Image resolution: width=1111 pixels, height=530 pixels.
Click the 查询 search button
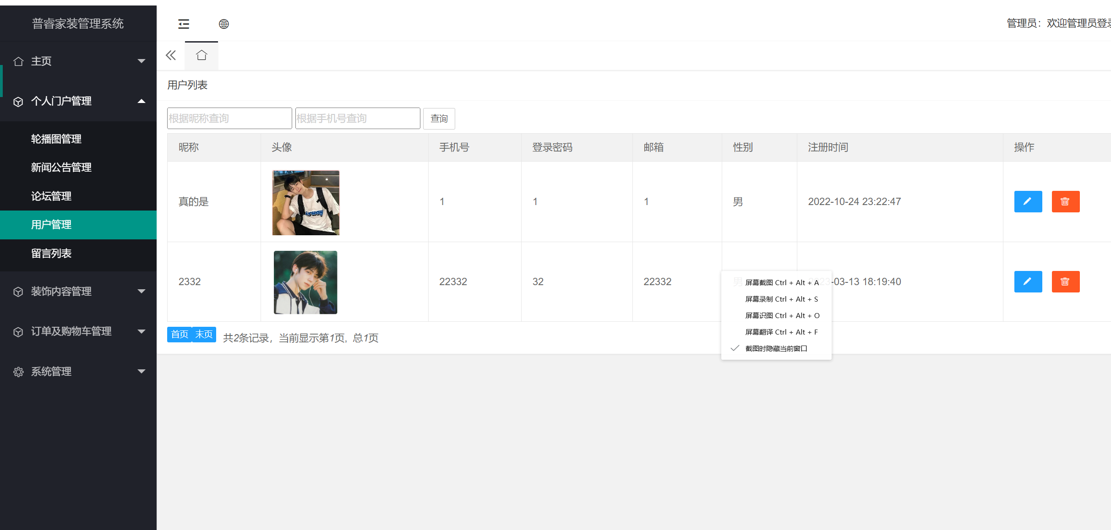[x=439, y=119]
